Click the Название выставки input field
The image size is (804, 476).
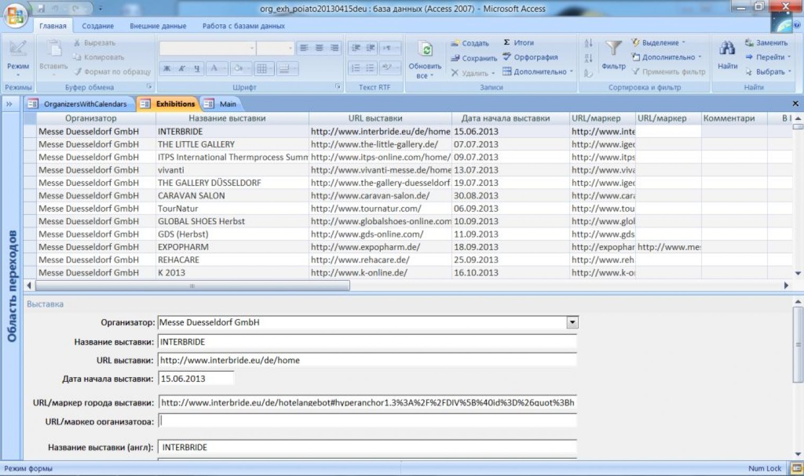[367, 342]
